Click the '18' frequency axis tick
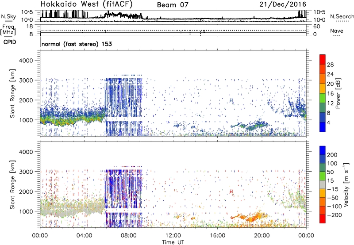354x245 pixels. point(30,26)
